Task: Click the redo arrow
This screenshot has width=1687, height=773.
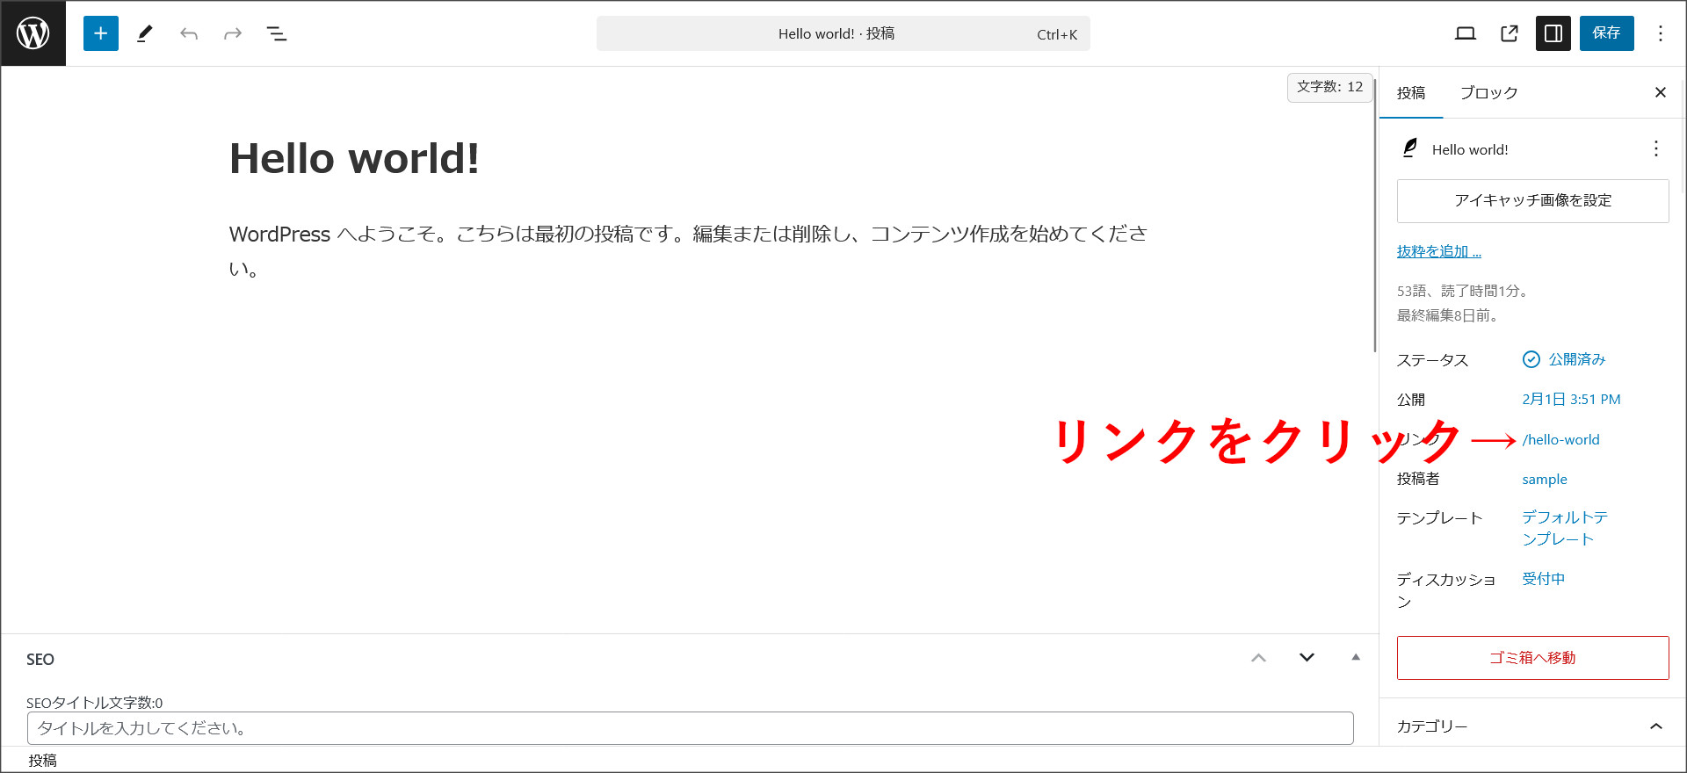Action: click(x=233, y=33)
